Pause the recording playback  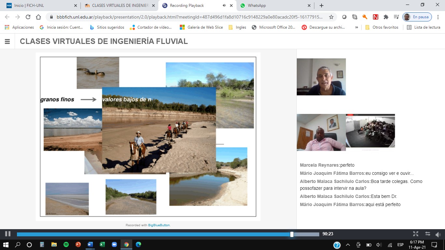click(8, 234)
